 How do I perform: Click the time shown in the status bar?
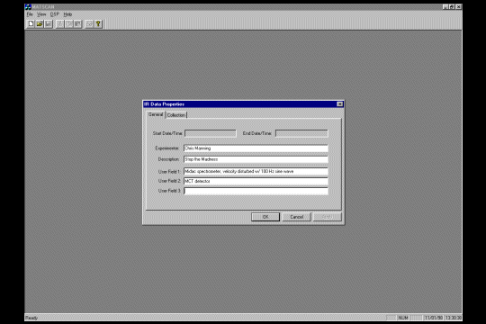(454, 318)
